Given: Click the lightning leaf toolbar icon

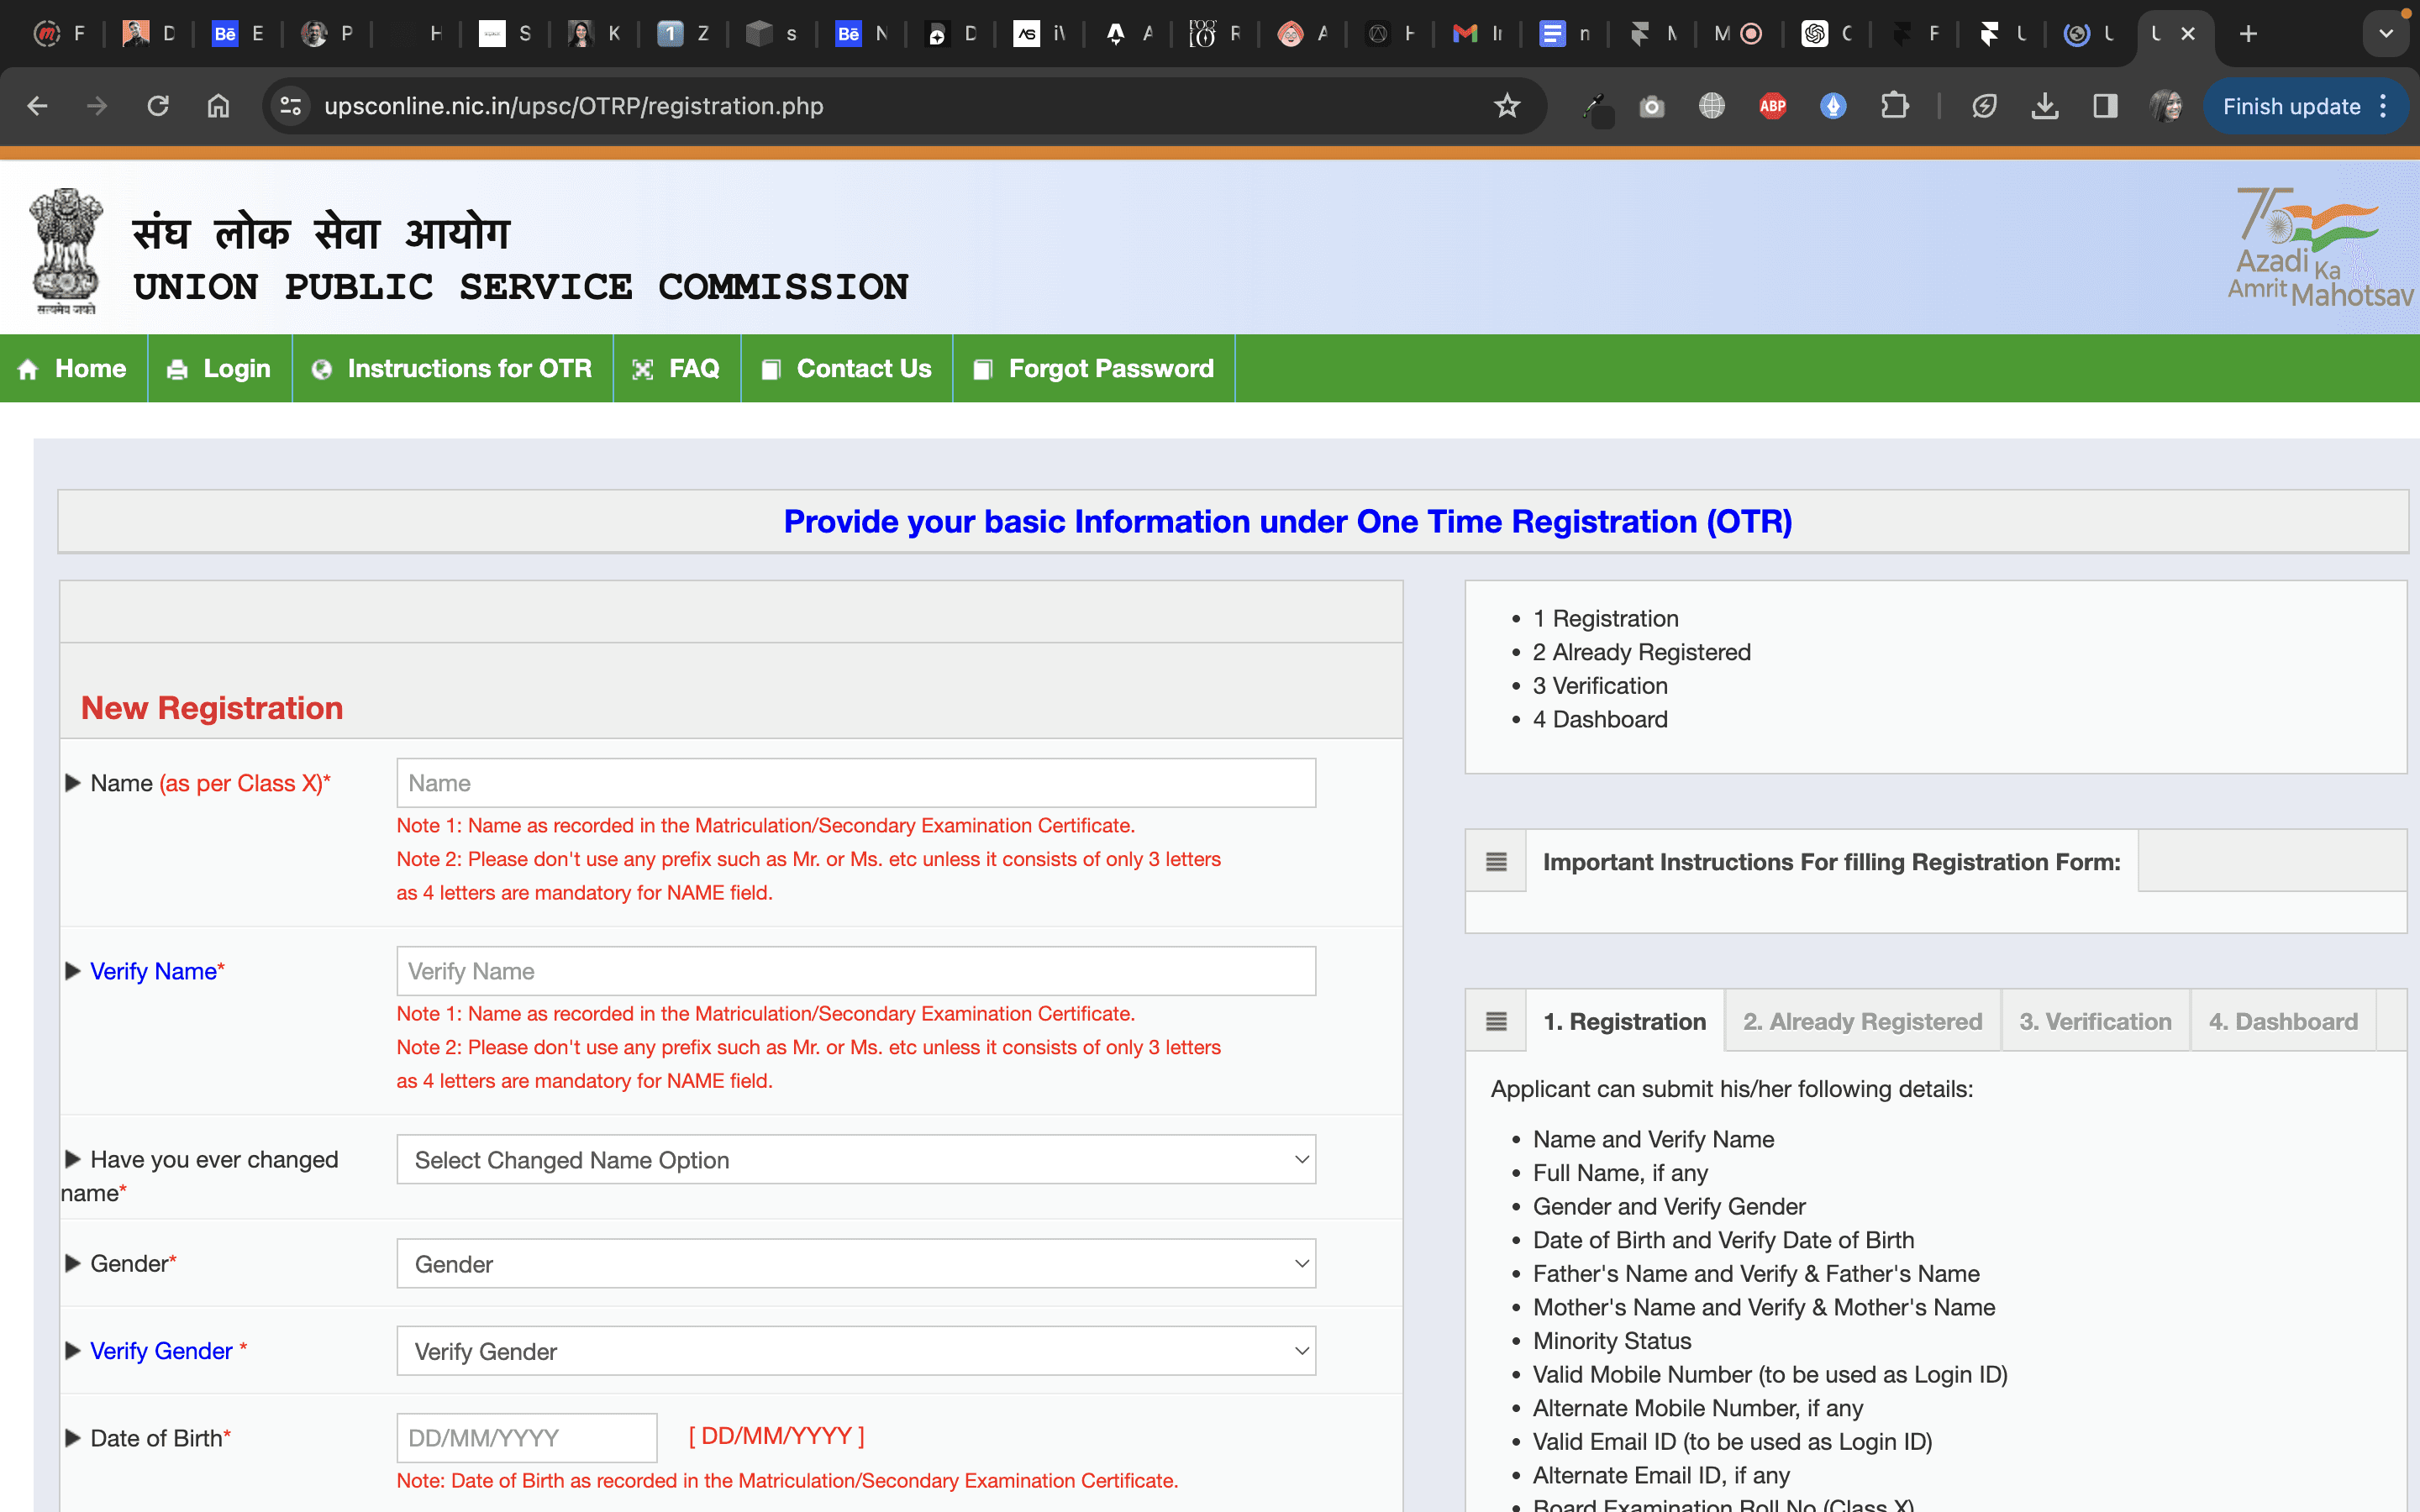Looking at the screenshot, I should point(1984,106).
